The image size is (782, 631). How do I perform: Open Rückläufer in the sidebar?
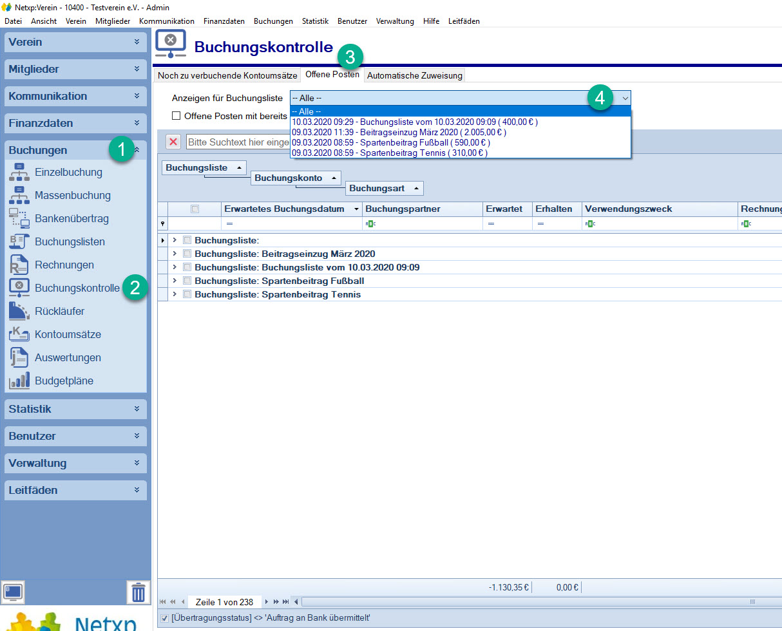[59, 311]
